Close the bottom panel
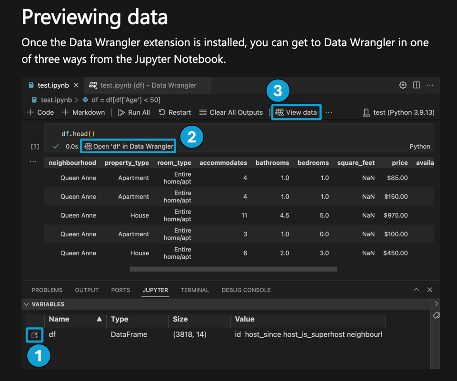 tap(430, 290)
